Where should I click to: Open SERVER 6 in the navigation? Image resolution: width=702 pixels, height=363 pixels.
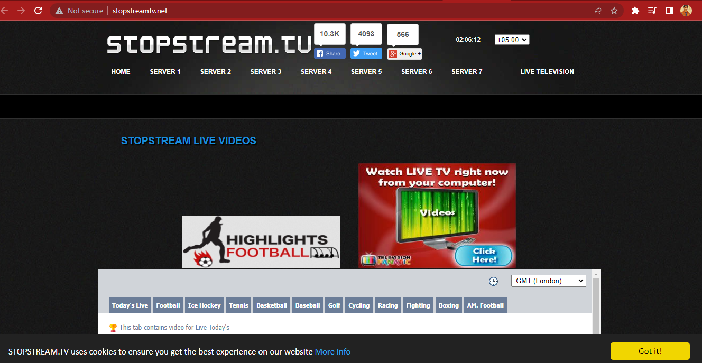[x=417, y=72]
